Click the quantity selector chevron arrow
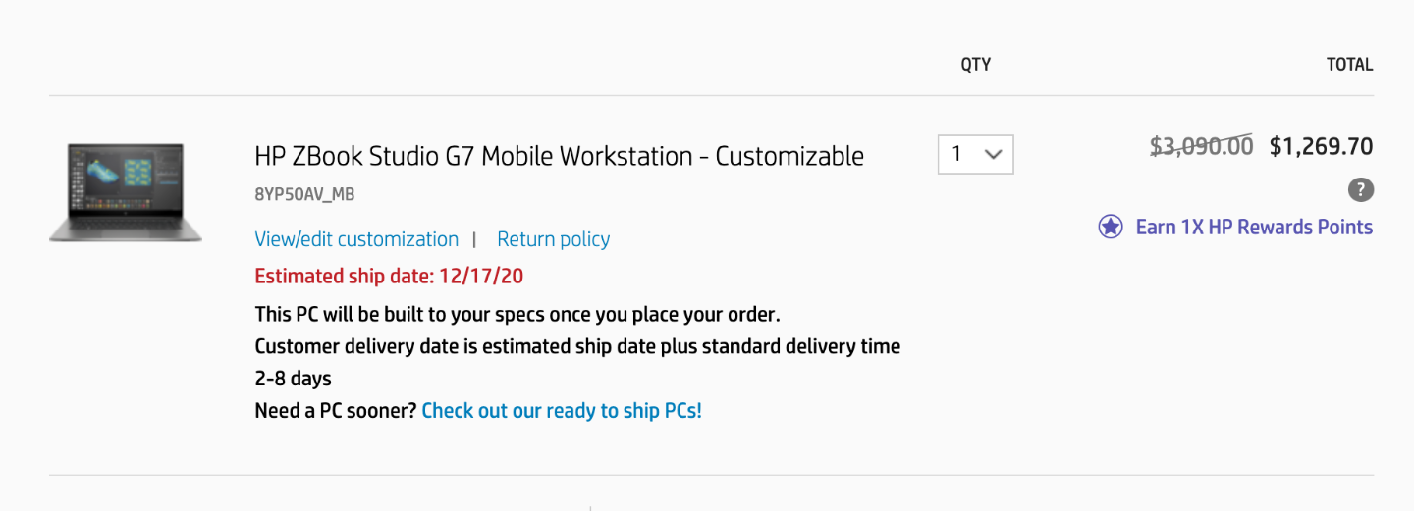The image size is (1414, 511). click(x=993, y=155)
